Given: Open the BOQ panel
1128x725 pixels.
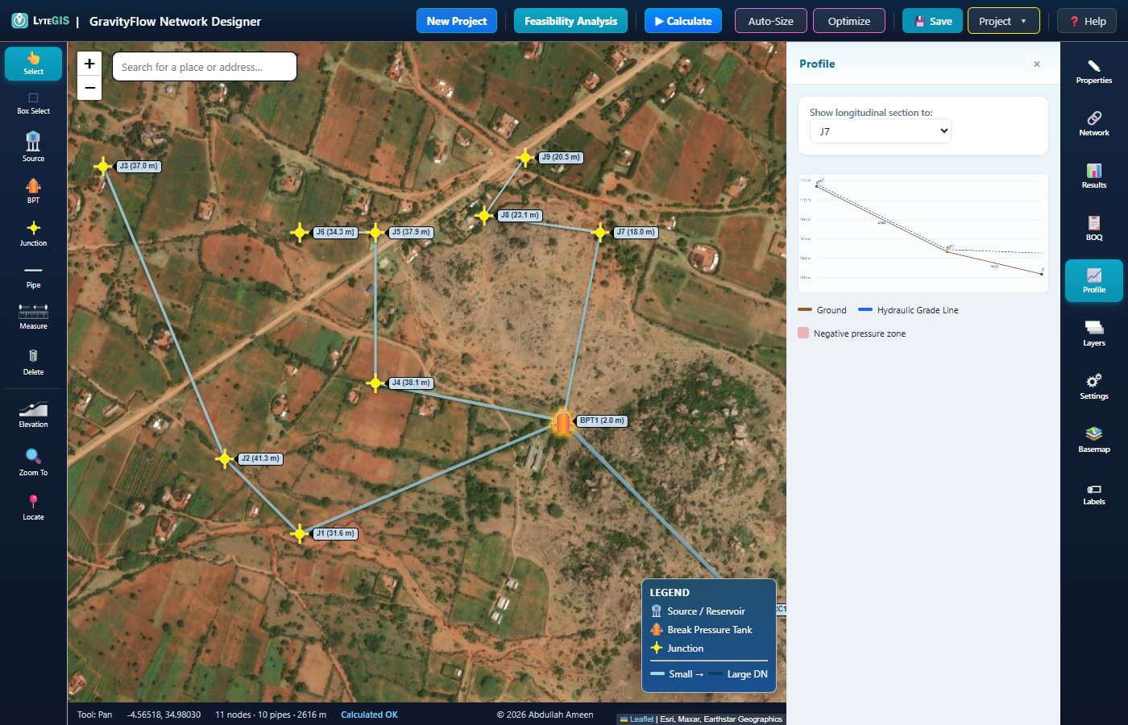Looking at the screenshot, I should (x=1093, y=228).
